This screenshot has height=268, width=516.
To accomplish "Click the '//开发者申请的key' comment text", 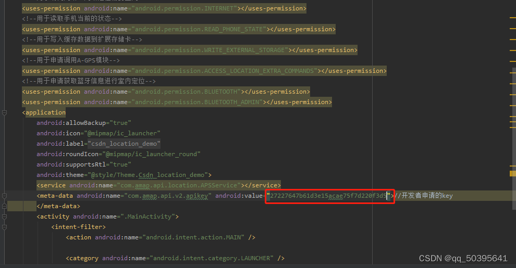I will pos(423,196).
